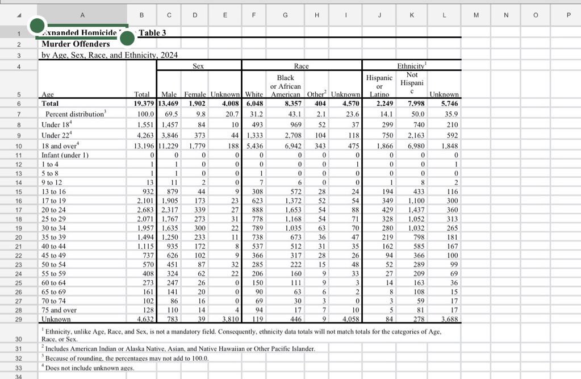Click the 'Sex' group header cell
Viewport: 581px width, 379px height.
[198, 66]
